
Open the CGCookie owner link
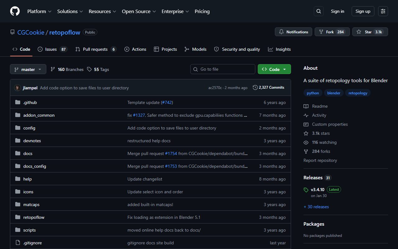[x=31, y=32]
